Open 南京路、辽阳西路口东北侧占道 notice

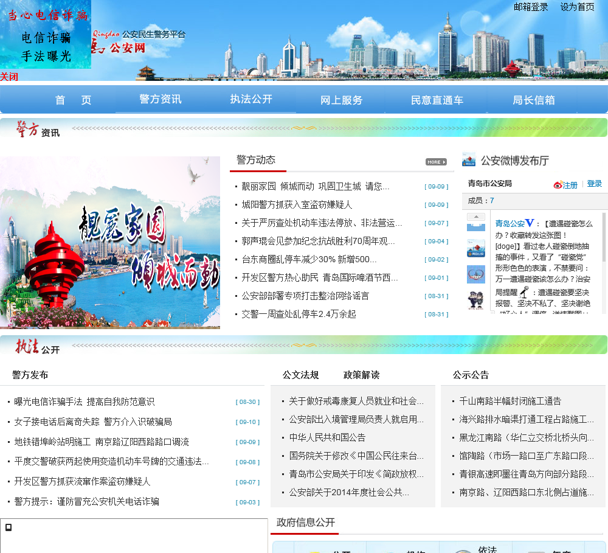tap(527, 492)
